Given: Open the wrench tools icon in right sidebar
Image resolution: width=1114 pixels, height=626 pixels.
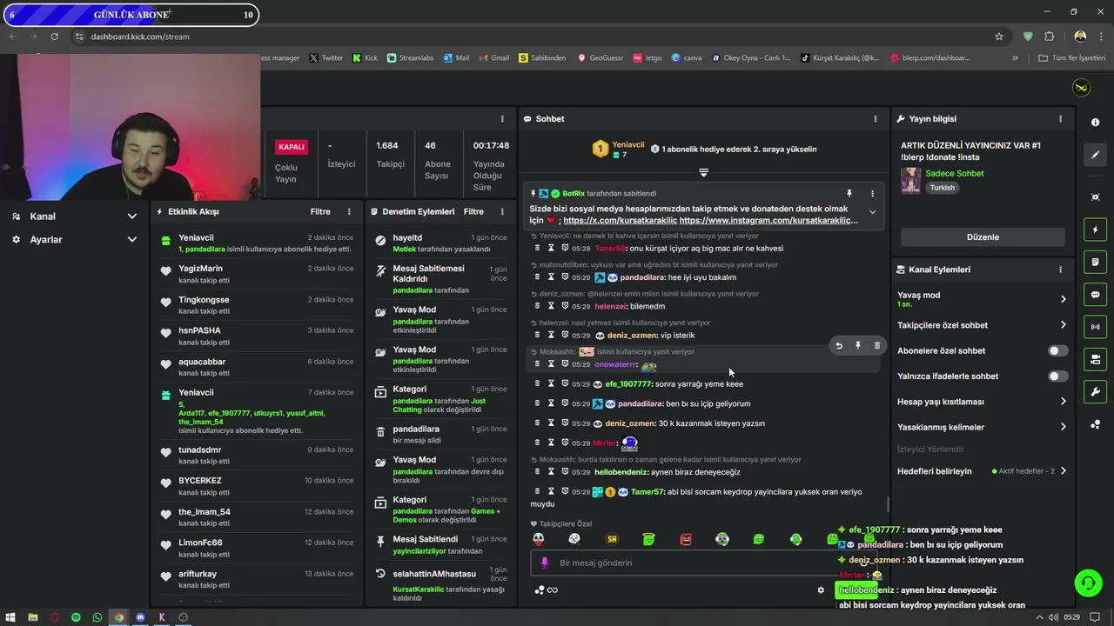Looking at the screenshot, I should [x=1095, y=392].
